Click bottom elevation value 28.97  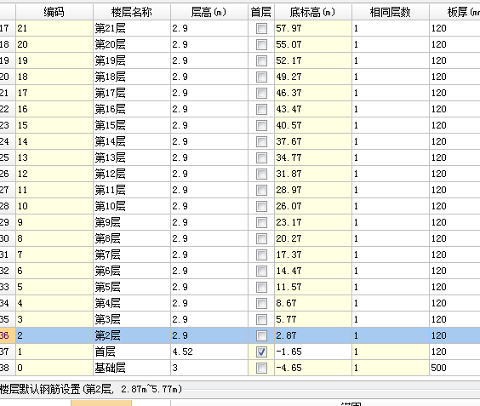tap(313, 190)
